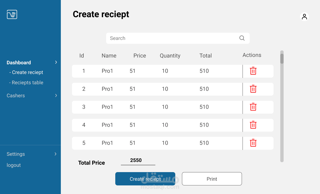Screen dimensions: 320x194
Task: Click the shopping cart logo icon
Action: coord(12,14)
